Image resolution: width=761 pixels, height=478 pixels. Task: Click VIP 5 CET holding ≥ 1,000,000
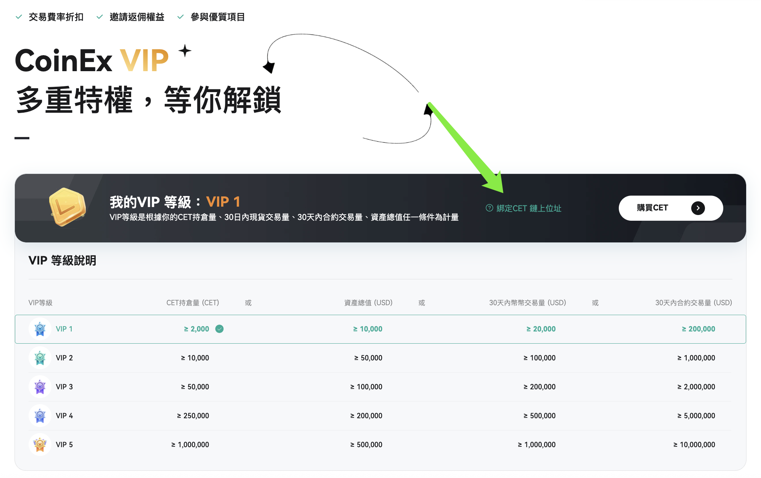(x=190, y=445)
